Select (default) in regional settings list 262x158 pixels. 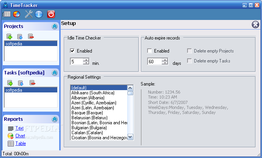pos(99,88)
